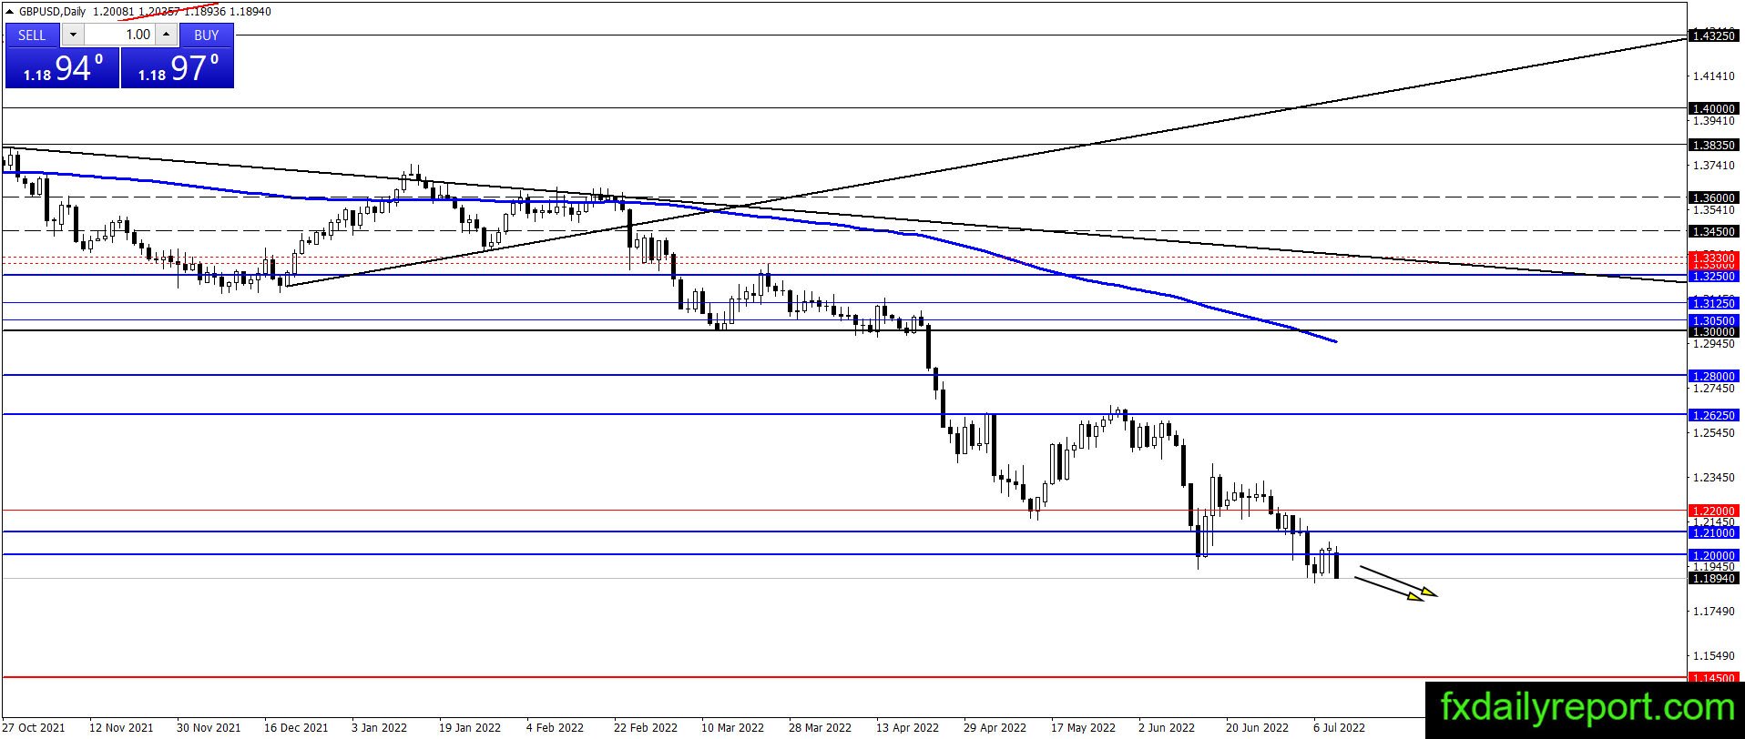The width and height of the screenshot is (1745, 739).
Task: Collapse the one-click trading panel triangle
Action: pos(9,12)
